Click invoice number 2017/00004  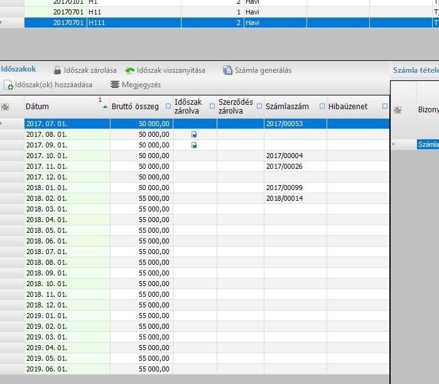pyautogui.click(x=284, y=156)
